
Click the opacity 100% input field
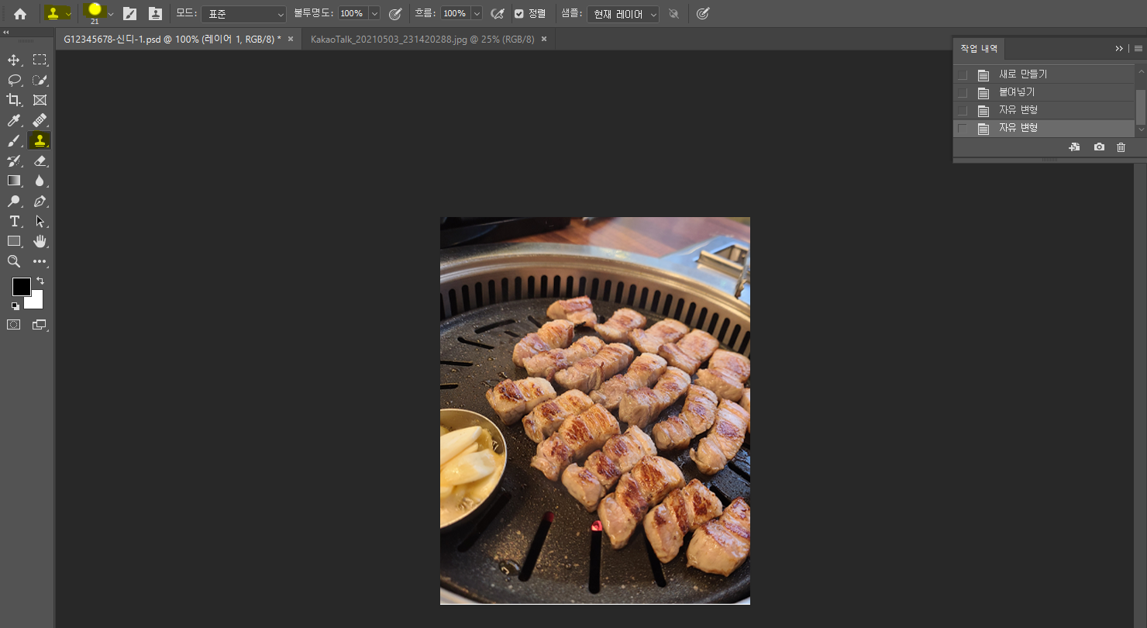(x=353, y=14)
